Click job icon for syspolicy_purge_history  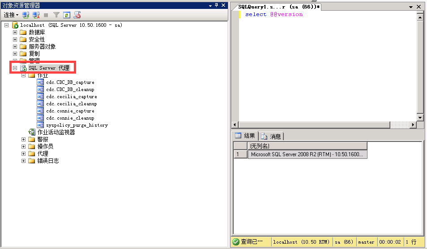coord(40,125)
